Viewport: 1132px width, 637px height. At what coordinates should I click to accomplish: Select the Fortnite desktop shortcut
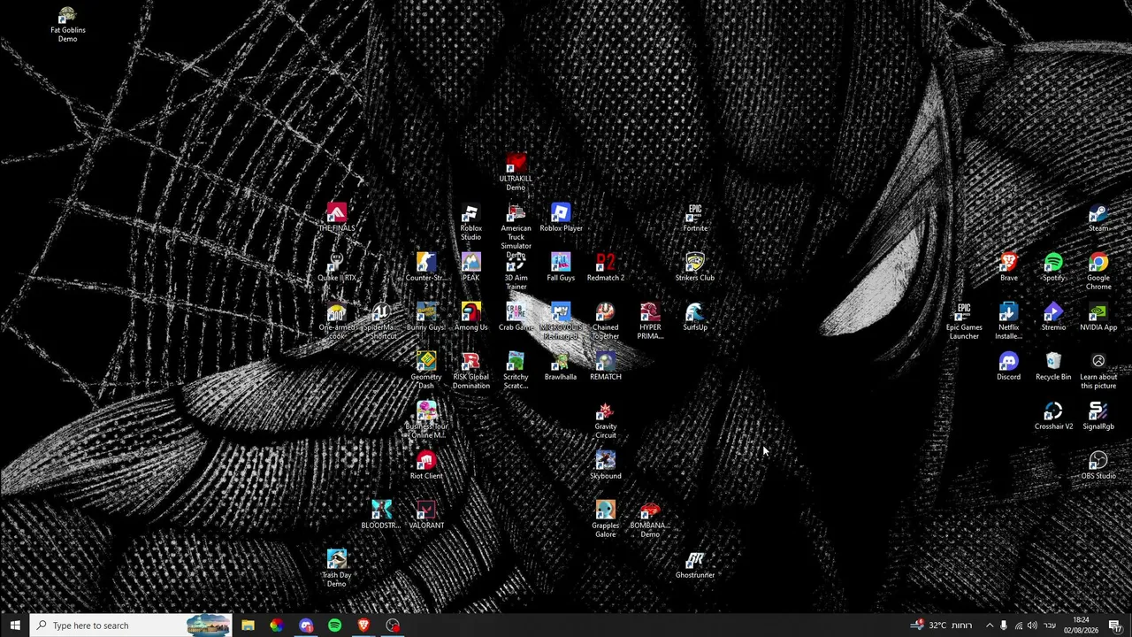tap(695, 218)
